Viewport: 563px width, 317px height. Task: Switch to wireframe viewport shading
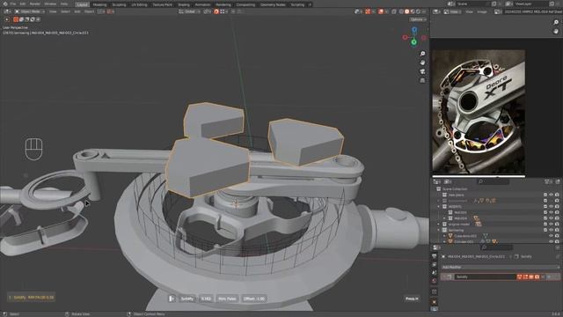401,11
